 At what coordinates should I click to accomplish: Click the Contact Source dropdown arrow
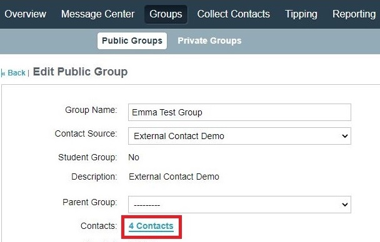pyautogui.click(x=344, y=136)
